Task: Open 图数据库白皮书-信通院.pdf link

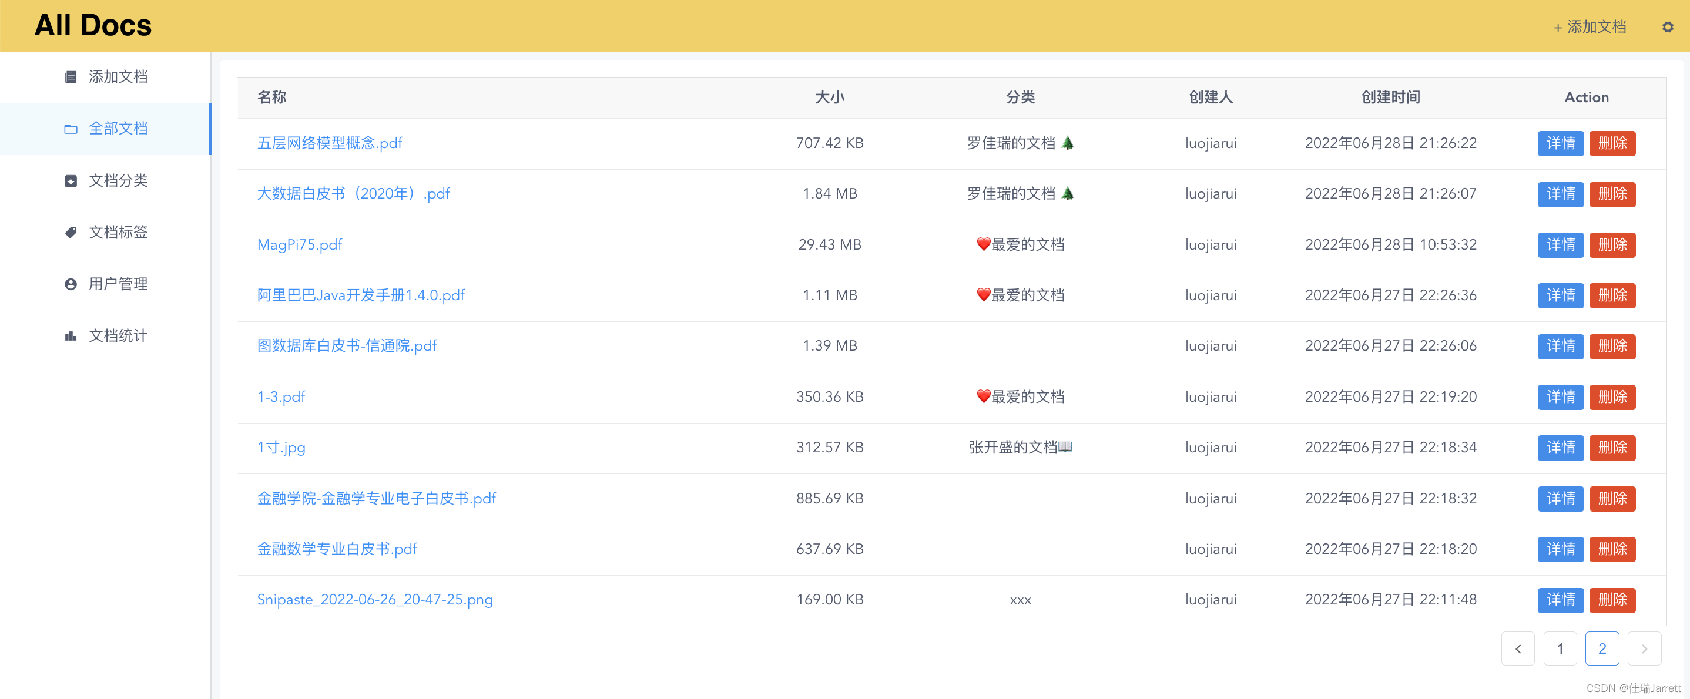Action: point(346,345)
